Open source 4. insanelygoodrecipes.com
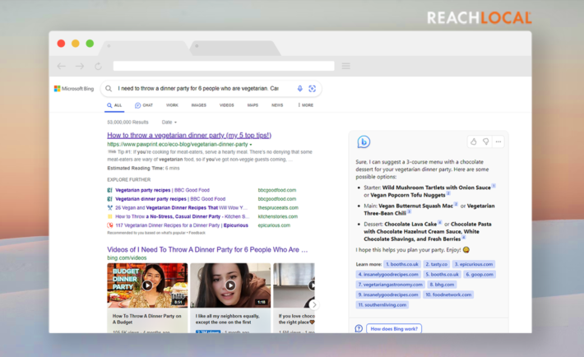 tap(388, 274)
